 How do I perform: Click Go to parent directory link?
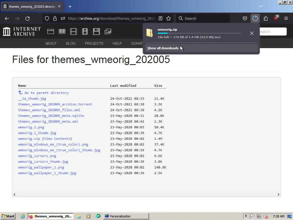click(47, 93)
